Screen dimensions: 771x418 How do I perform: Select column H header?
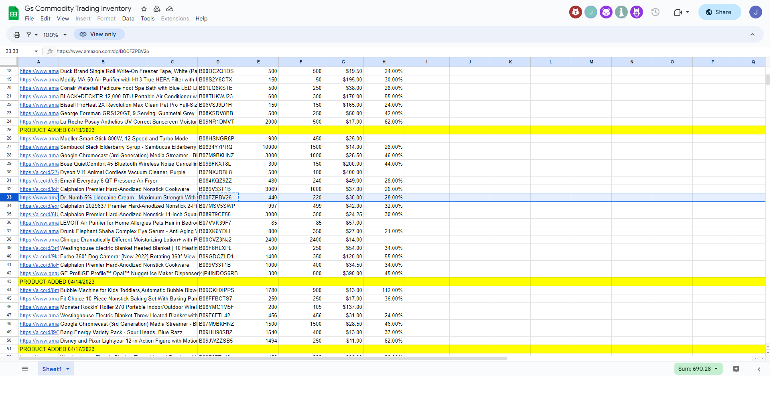tap(384, 62)
